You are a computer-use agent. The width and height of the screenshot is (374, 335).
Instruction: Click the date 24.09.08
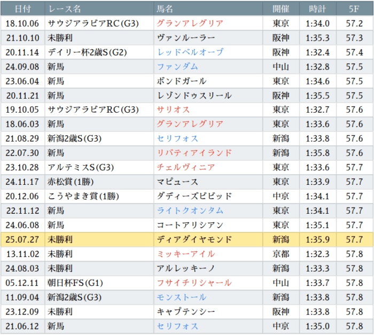22,67
